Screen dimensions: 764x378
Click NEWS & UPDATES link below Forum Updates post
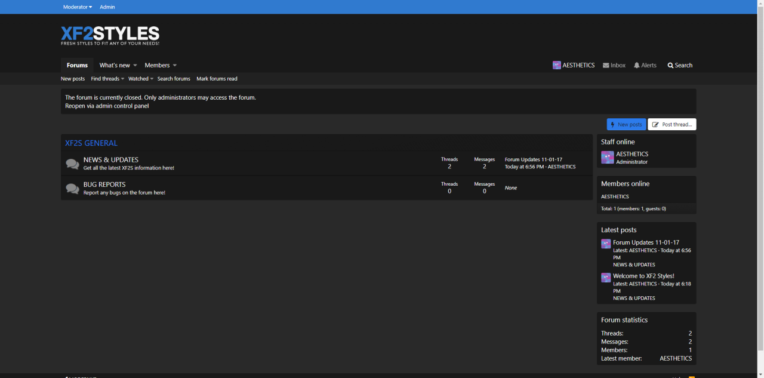coord(634,265)
